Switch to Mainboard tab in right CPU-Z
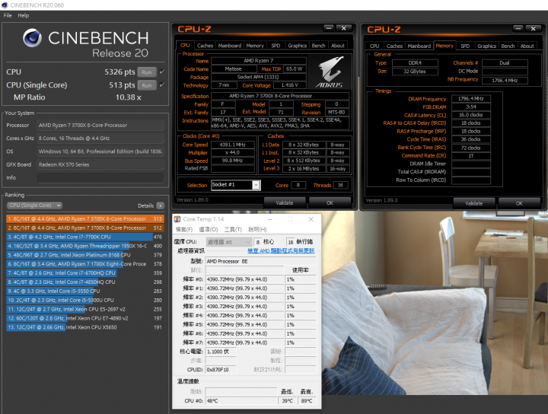The width and height of the screenshot is (548, 414). click(x=419, y=46)
